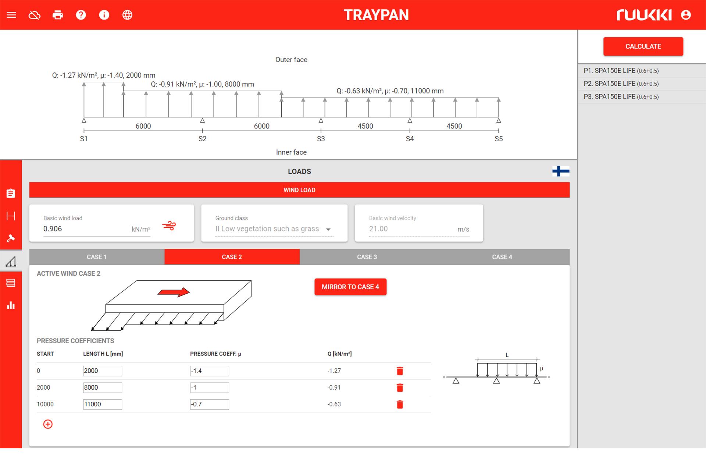
Task: Switch to the CASE 4 tab
Action: 502,257
